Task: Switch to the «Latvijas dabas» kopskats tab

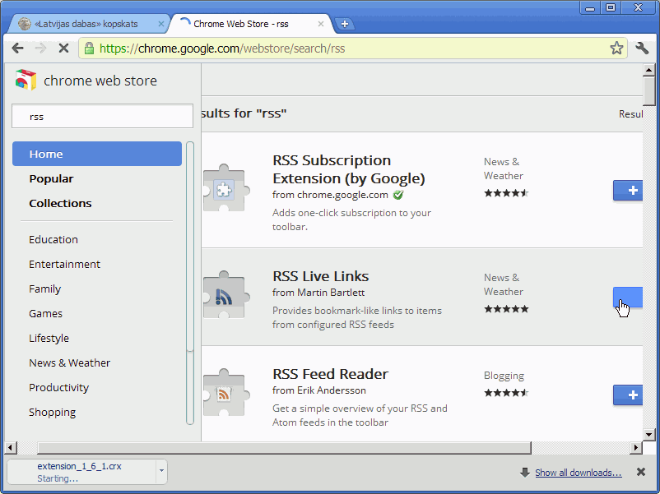Action: 86,24
